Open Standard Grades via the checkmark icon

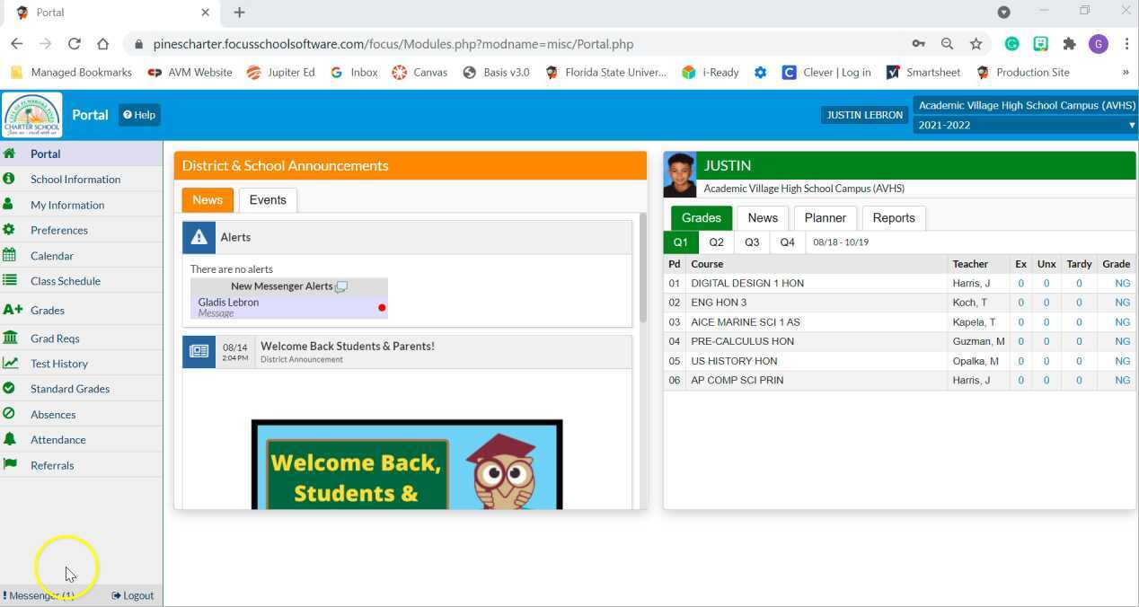(8, 388)
